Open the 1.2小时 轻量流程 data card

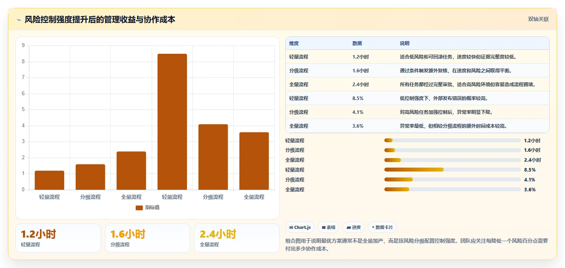tap(58, 238)
